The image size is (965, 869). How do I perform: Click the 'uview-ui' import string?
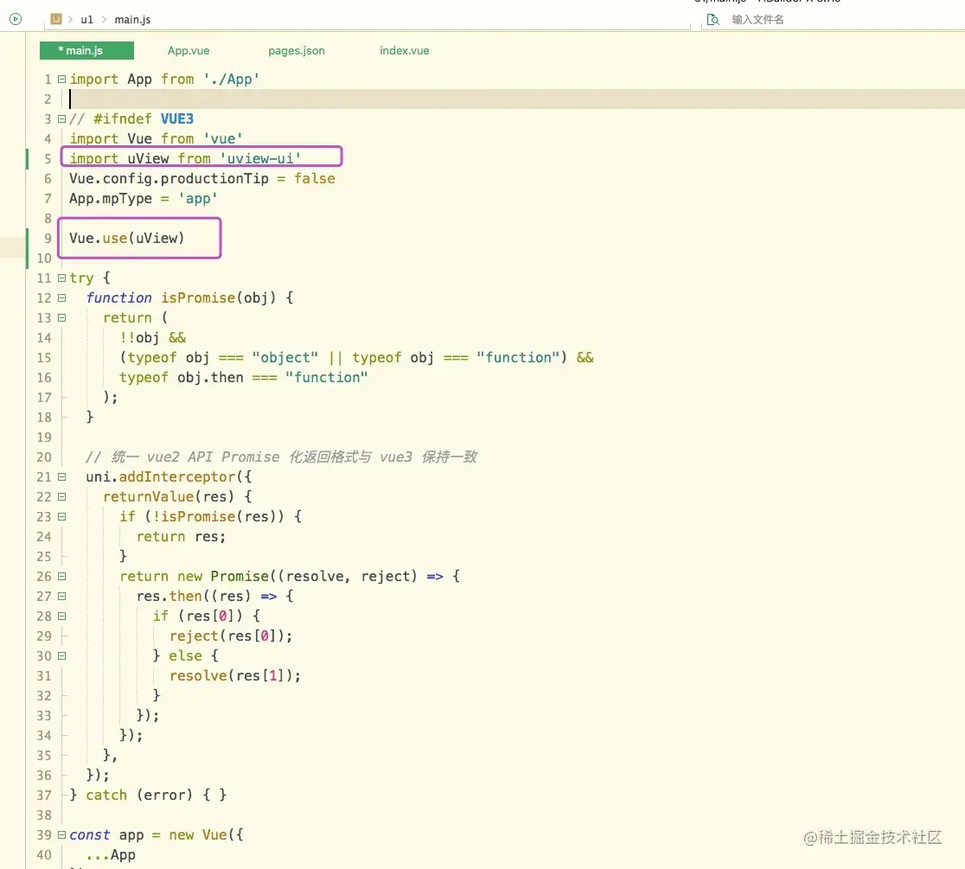point(260,159)
